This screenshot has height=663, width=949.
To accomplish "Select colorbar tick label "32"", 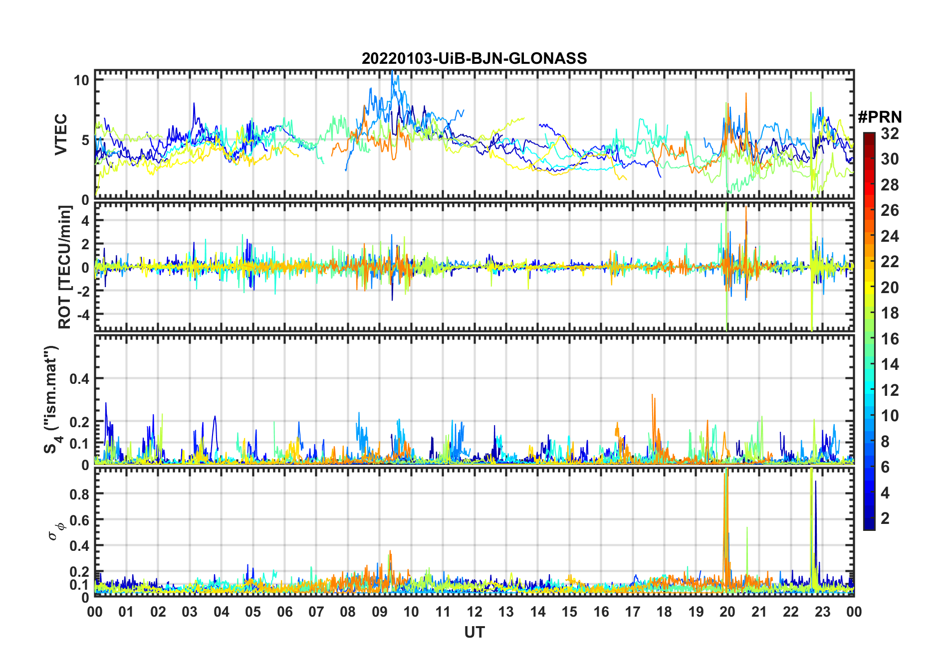I will pyautogui.click(x=890, y=134).
